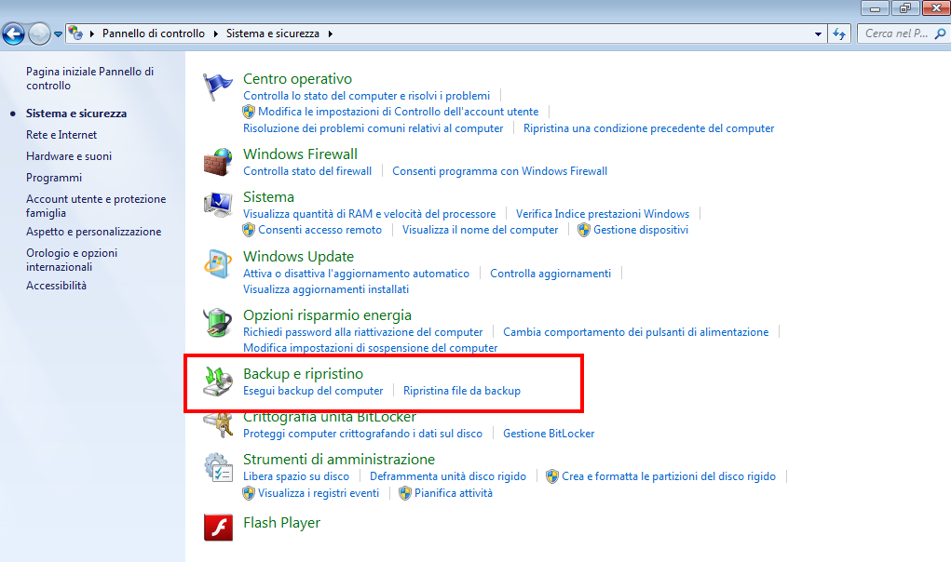This screenshot has width=951, height=562.
Task: Click Ripristina una condizione precedente del computer
Action: pyautogui.click(x=649, y=128)
